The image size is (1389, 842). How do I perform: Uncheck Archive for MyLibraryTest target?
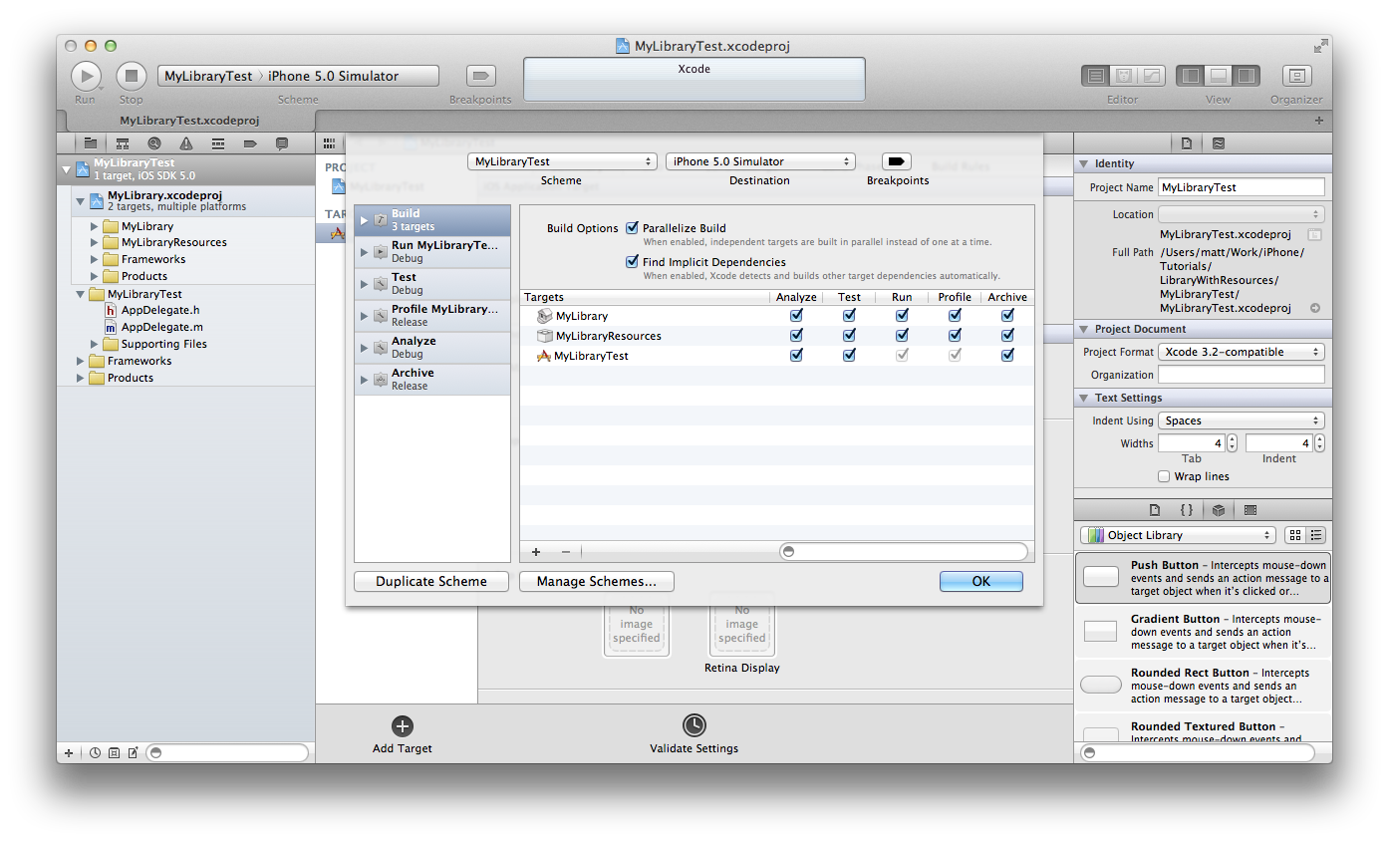[x=1007, y=355]
